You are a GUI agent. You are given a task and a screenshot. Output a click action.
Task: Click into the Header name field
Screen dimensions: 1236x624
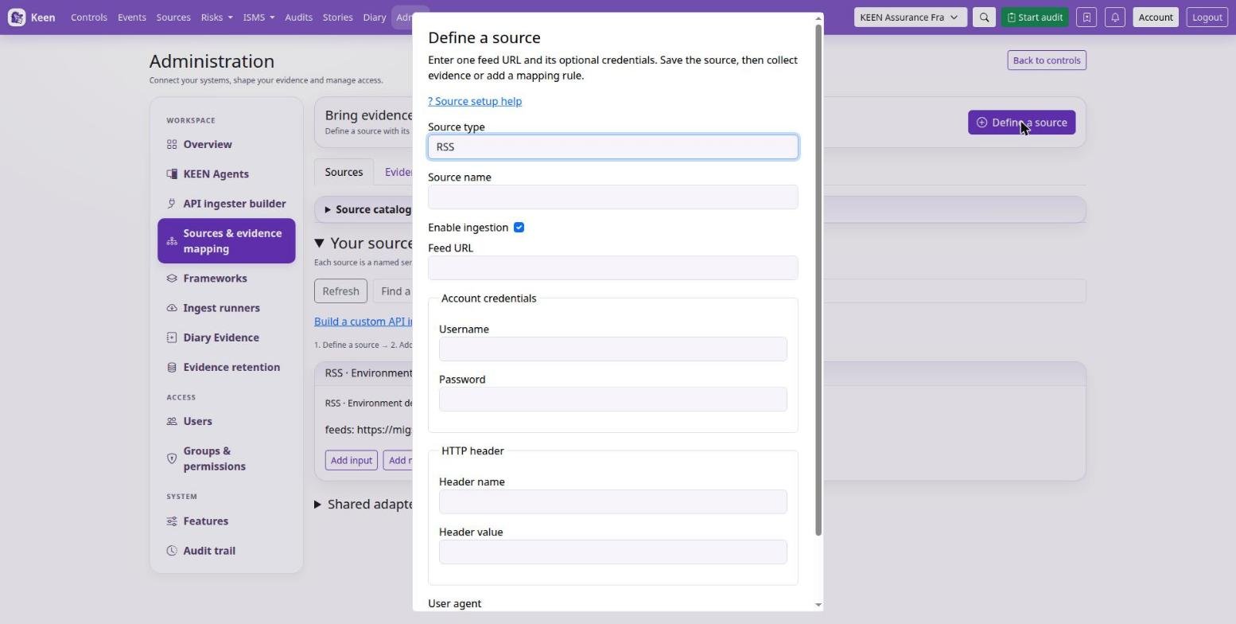(612, 502)
